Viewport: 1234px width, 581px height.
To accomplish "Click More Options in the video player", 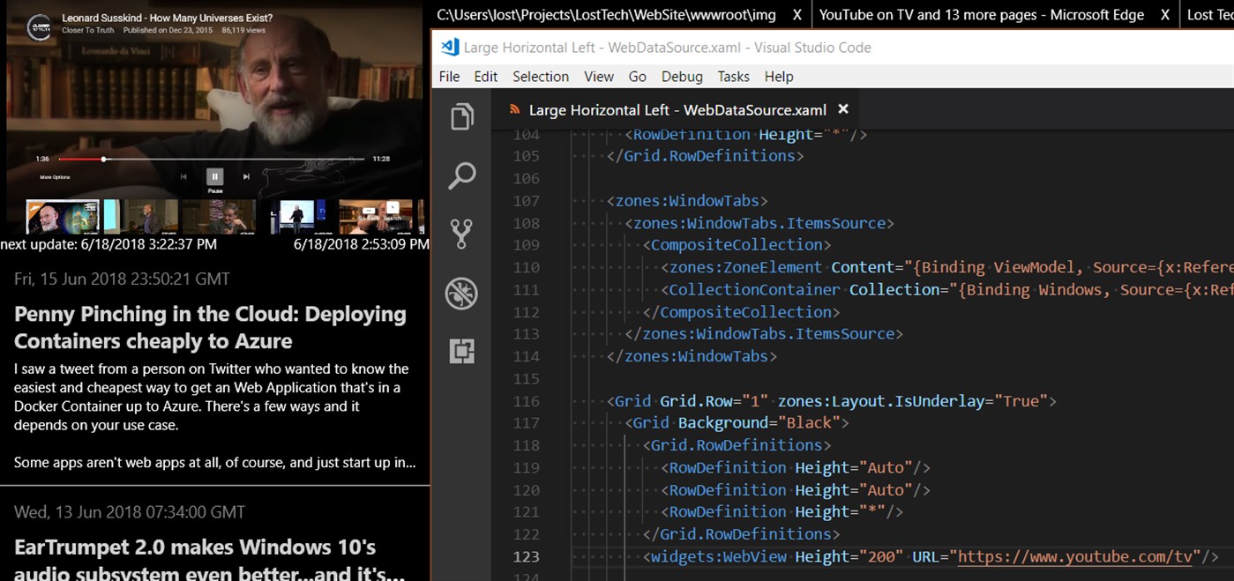I will [x=55, y=177].
